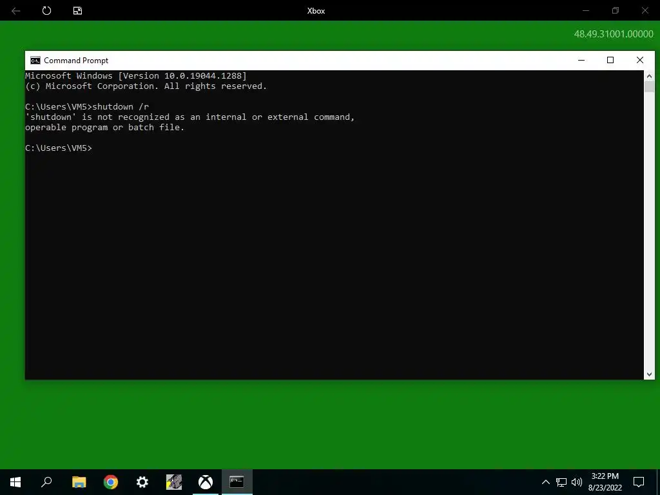Click the 'shutdown /r' command line text

tap(121, 106)
